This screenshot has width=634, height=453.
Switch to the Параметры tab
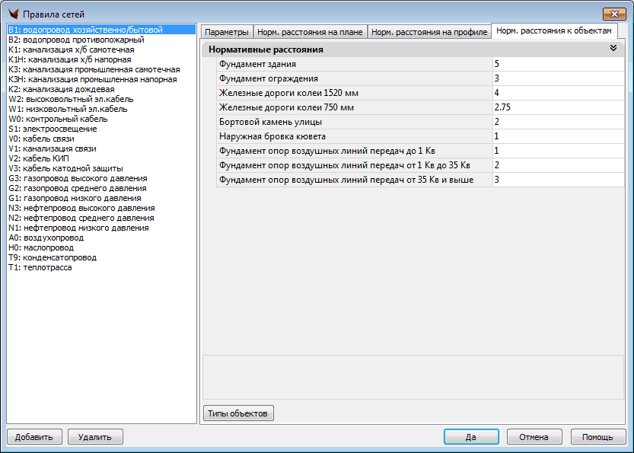click(226, 32)
